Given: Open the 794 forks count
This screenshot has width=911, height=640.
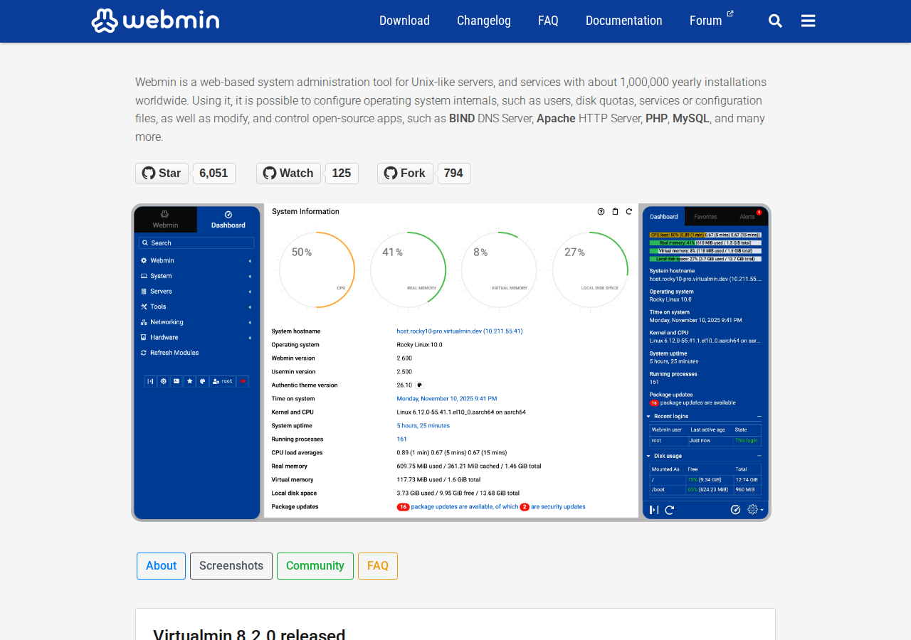Looking at the screenshot, I should 453,174.
